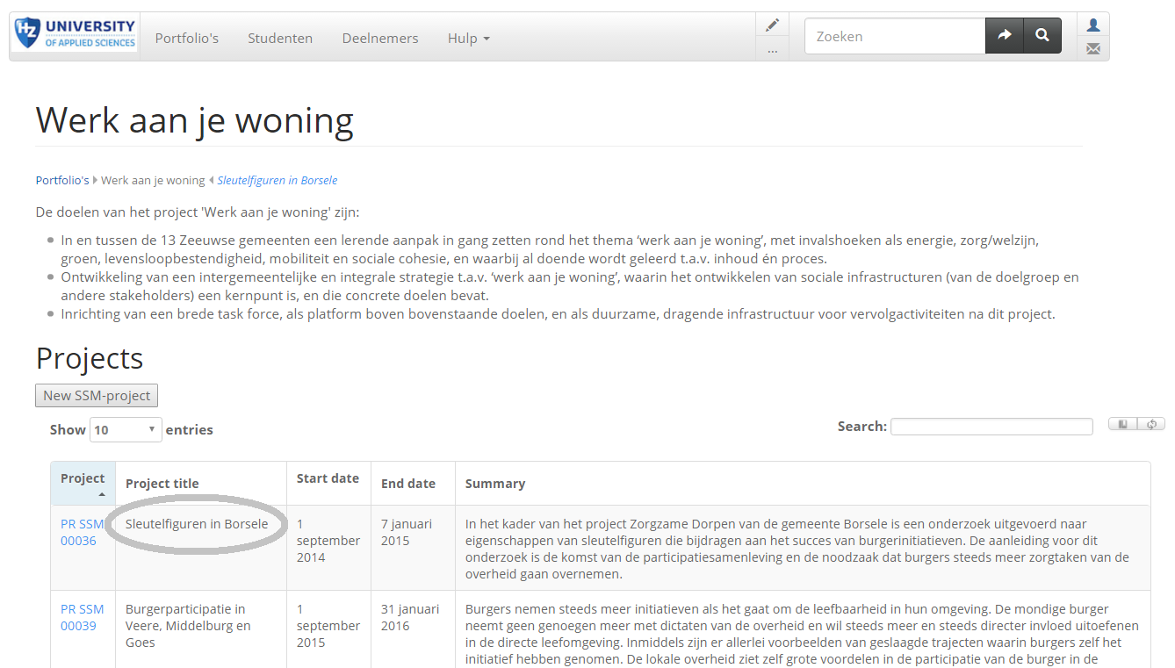Viewport: 1175px width, 668px height.
Task: Click the Portfolio's breadcrumb link
Action: [61, 180]
